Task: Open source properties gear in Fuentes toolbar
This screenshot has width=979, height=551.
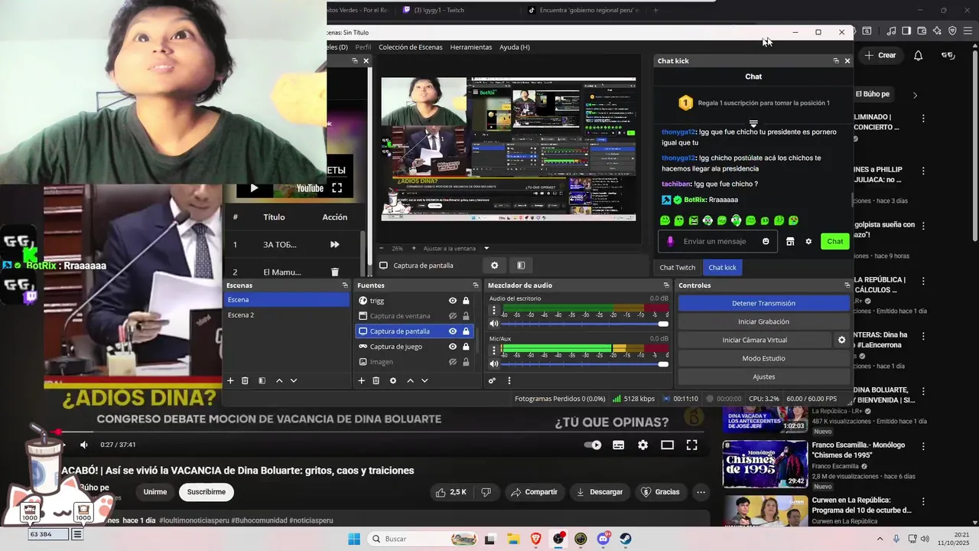Action: tap(393, 380)
